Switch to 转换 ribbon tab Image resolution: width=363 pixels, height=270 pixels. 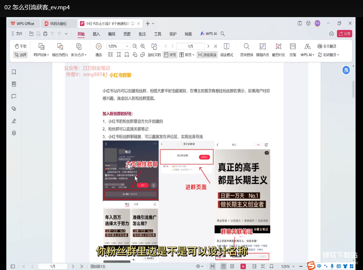click(x=188, y=34)
